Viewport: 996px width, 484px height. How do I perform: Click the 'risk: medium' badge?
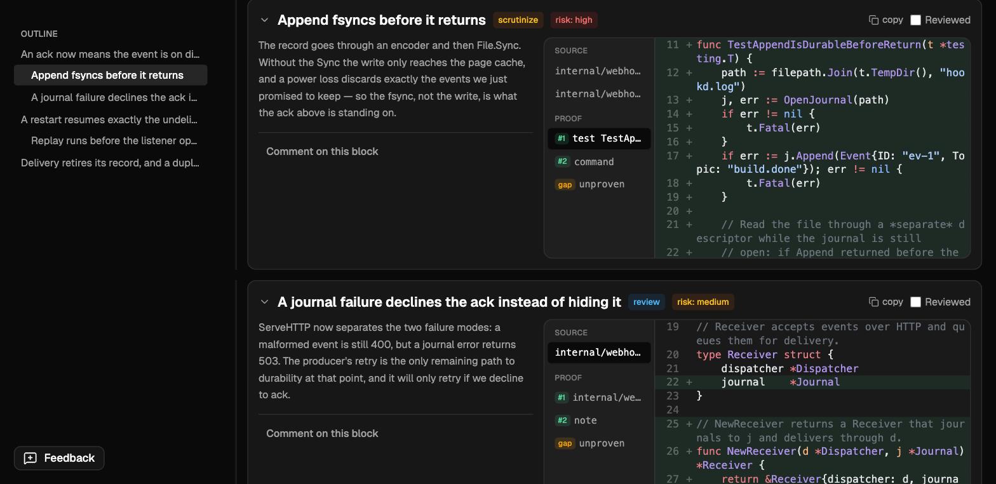(x=703, y=302)
